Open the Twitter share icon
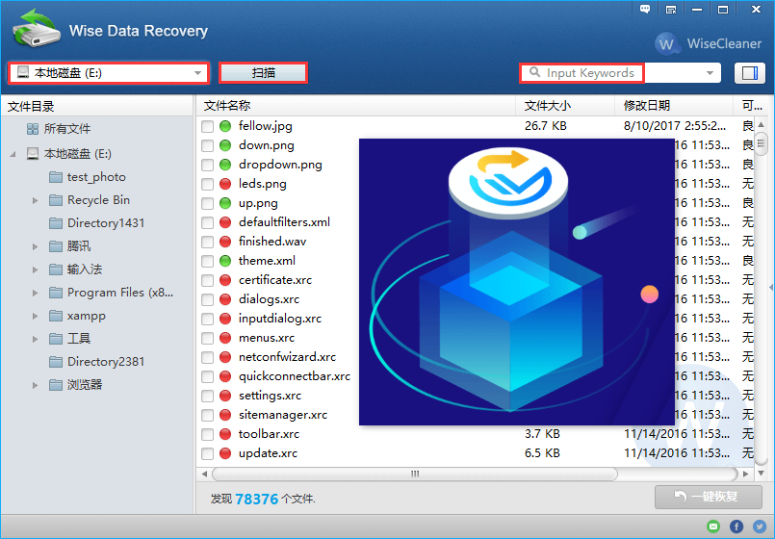 pyautogui.click(x=759, y=526)
